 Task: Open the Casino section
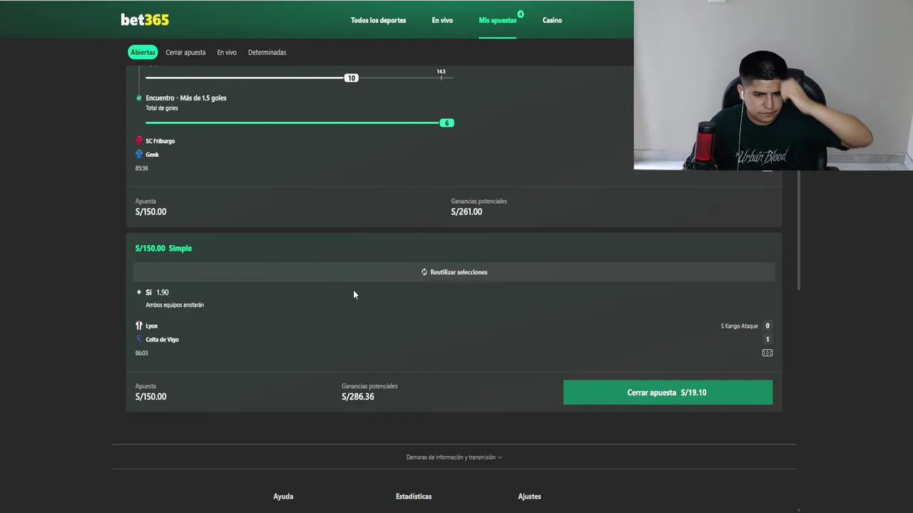click(x=552, y=20)
